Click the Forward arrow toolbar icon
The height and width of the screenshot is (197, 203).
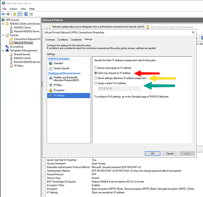tap(8, 14)
